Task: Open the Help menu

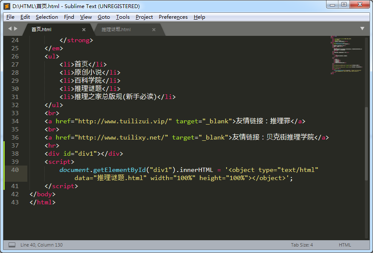Action: tap(199, 17)
